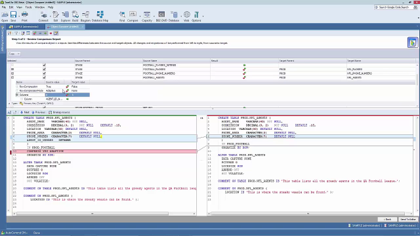This screenshot has height=236, width=420.
Task: Click the left pane horizontal scrollbar
Action: [93, 214]
